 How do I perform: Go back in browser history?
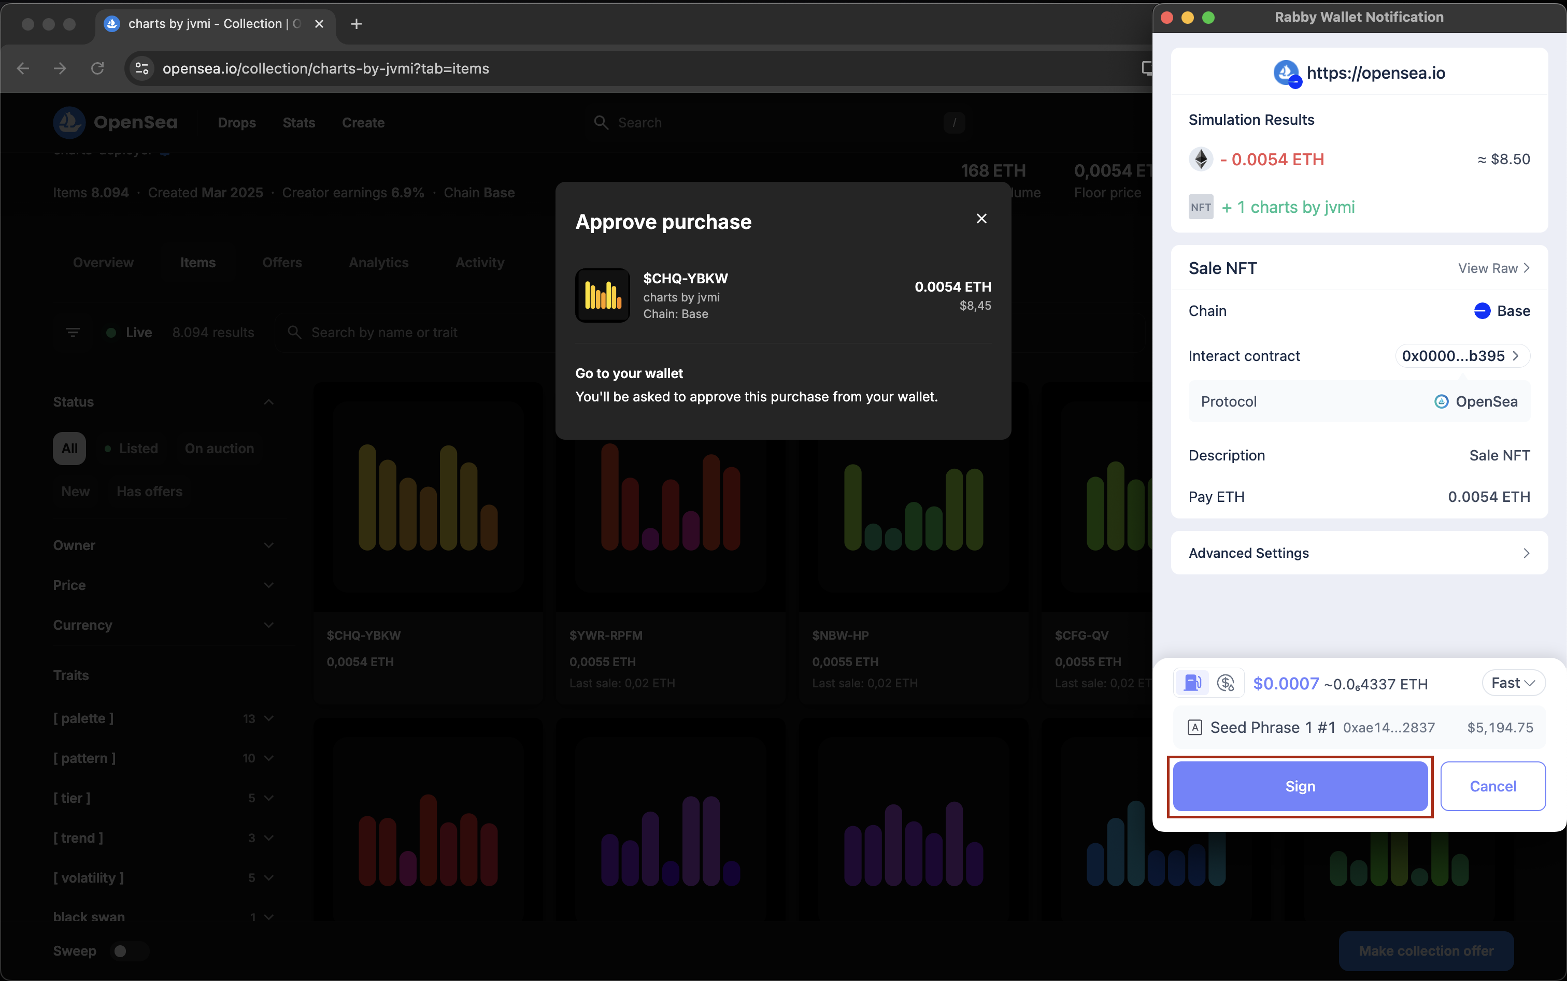(23, 68)
